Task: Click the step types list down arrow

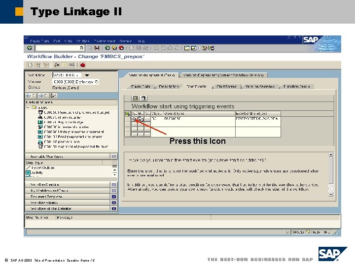Action: click(x=114, y=174)
